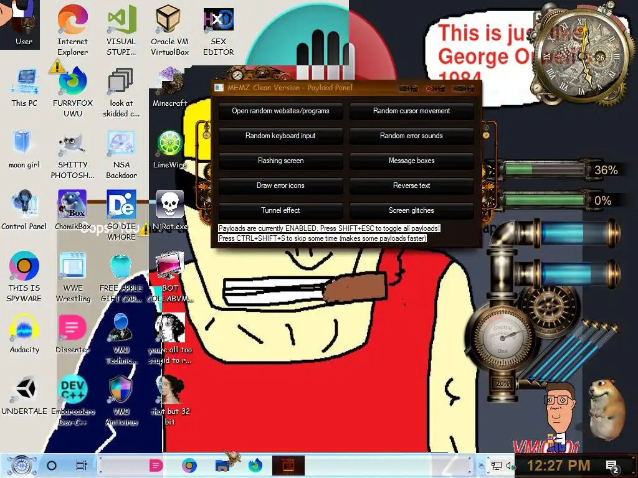Open the Cortana circle on taskbar
Screen dimensions: 638x478
[x=52, y=466]
